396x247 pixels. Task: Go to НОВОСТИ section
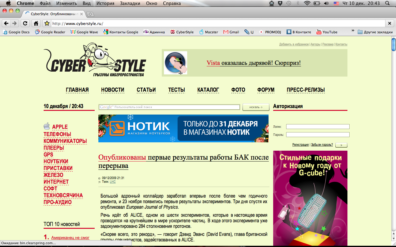(113, 90)
